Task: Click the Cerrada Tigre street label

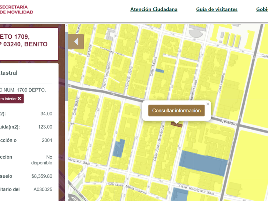Action: pos(112,51)
